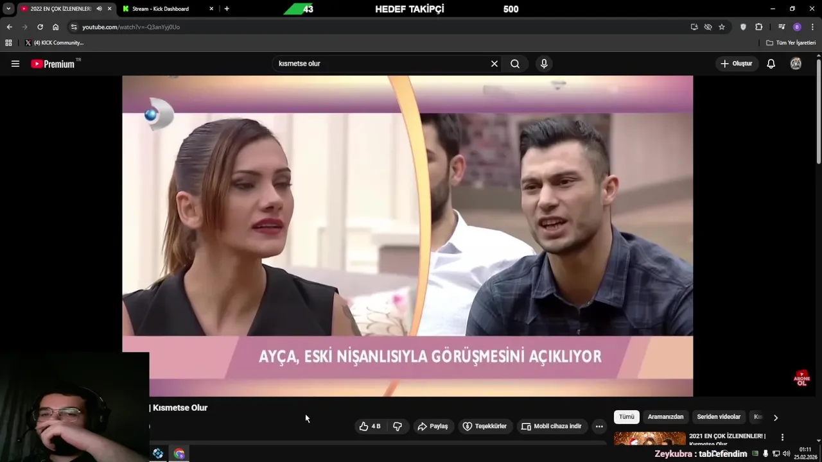Open Chrome three-dot menu

813,27
